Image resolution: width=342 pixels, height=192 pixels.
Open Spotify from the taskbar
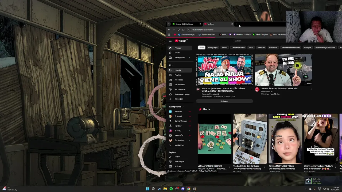pyautogui.click(x=171, y=189)
